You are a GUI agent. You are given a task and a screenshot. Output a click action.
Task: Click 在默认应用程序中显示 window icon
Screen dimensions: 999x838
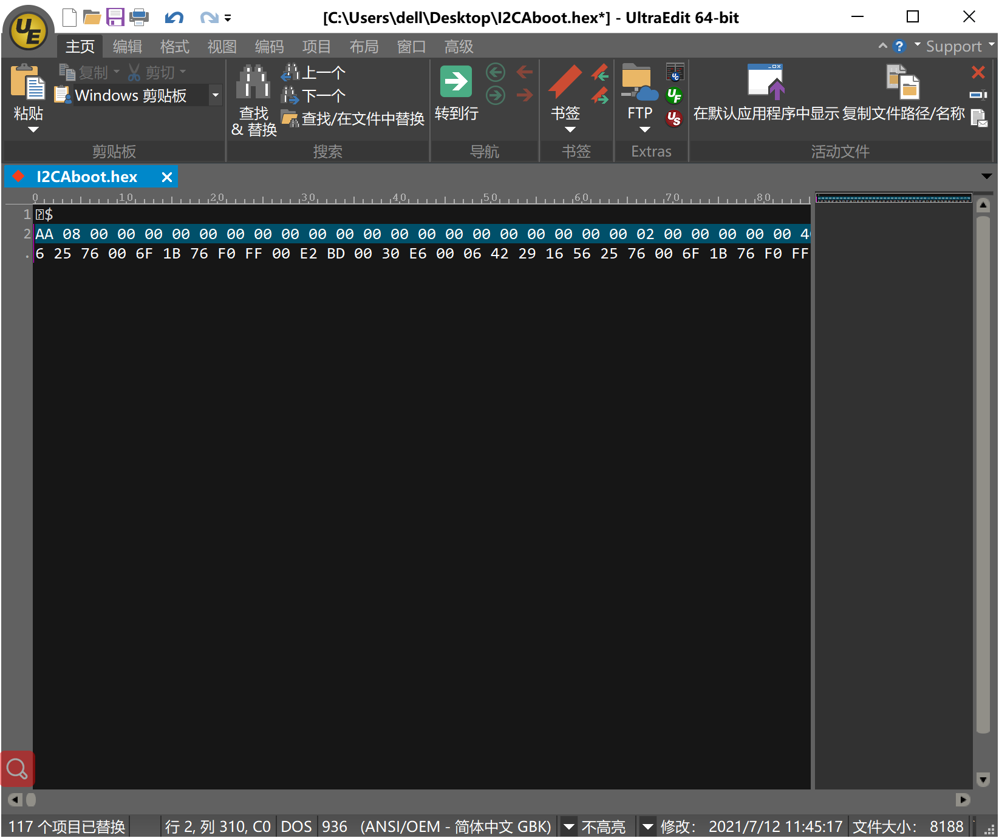pyautogui.click(x=767, y=82)
